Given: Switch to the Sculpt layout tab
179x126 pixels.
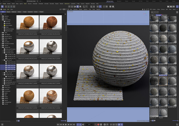Looking at the screenshot, I should (133, 1).
